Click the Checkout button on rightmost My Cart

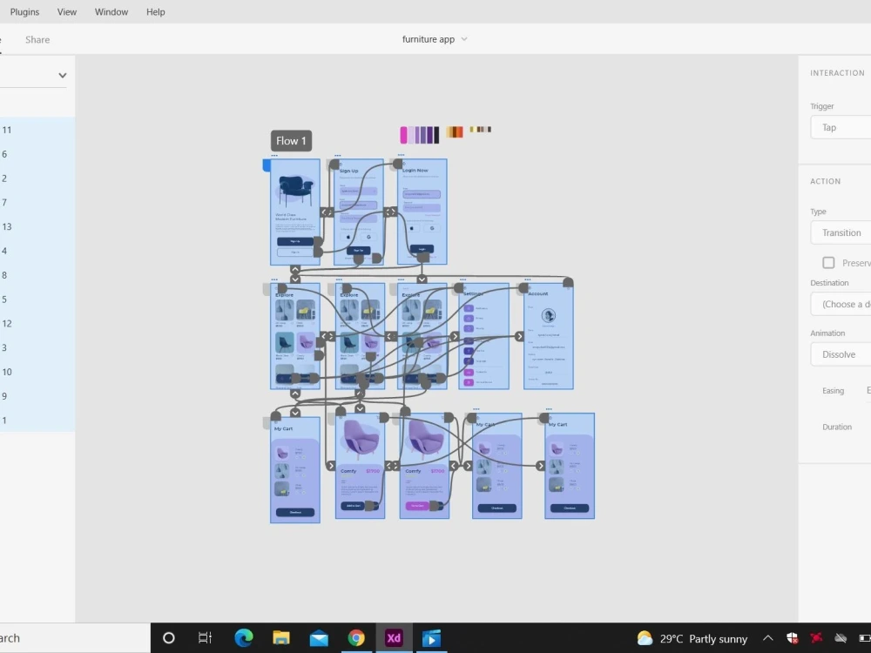[570, 508]
